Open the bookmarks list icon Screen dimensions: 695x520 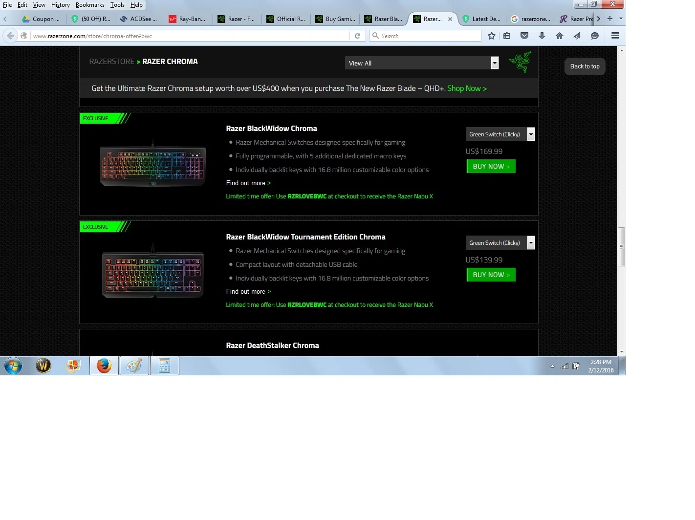tap(507, 36)
